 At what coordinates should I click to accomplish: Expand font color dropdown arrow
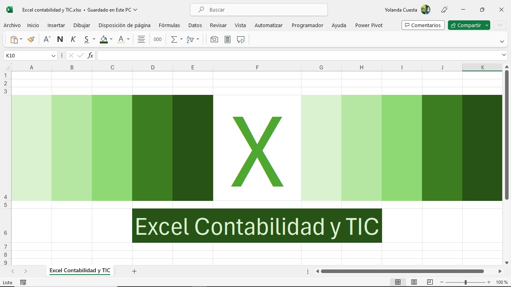click(128, 39)
